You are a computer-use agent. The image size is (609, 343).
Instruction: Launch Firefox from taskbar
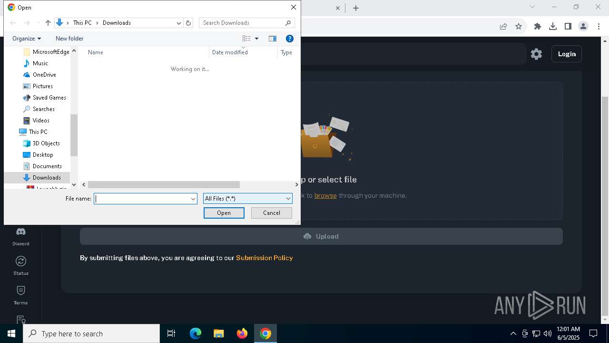click(x=242, y=333)
